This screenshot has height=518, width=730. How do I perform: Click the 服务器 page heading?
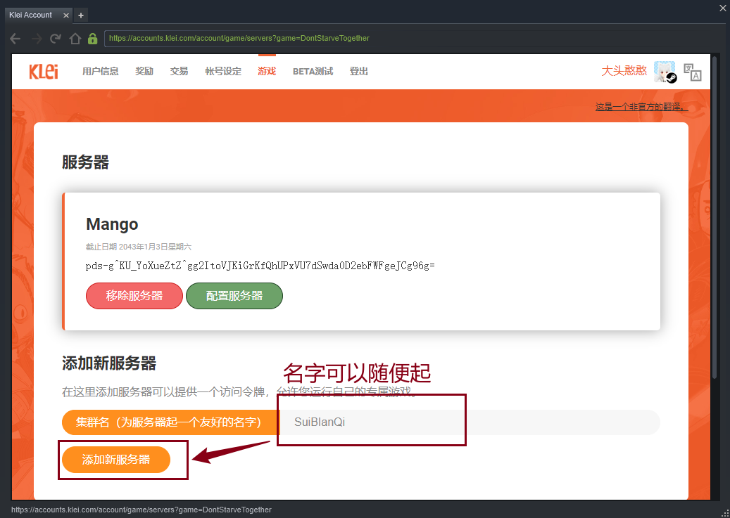(x=85, y=162)
